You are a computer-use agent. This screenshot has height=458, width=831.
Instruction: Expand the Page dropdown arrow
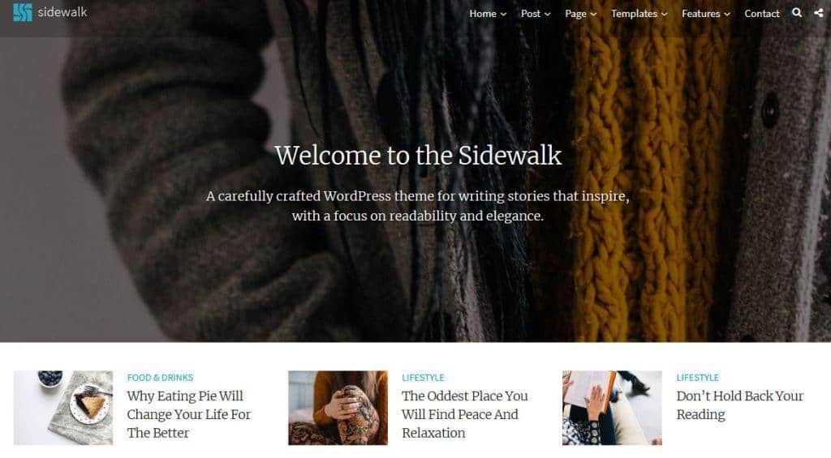point(593,15)
